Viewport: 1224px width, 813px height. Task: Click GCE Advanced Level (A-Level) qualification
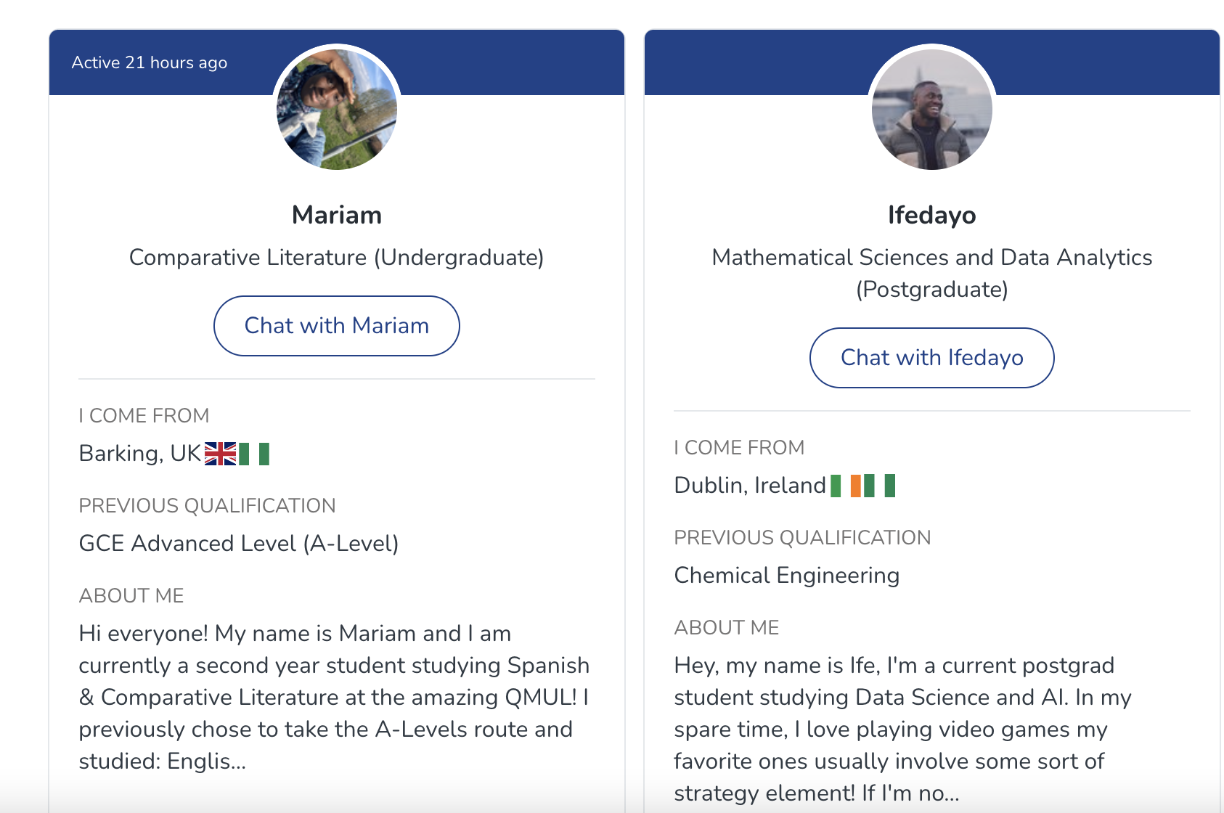[239, 544]
